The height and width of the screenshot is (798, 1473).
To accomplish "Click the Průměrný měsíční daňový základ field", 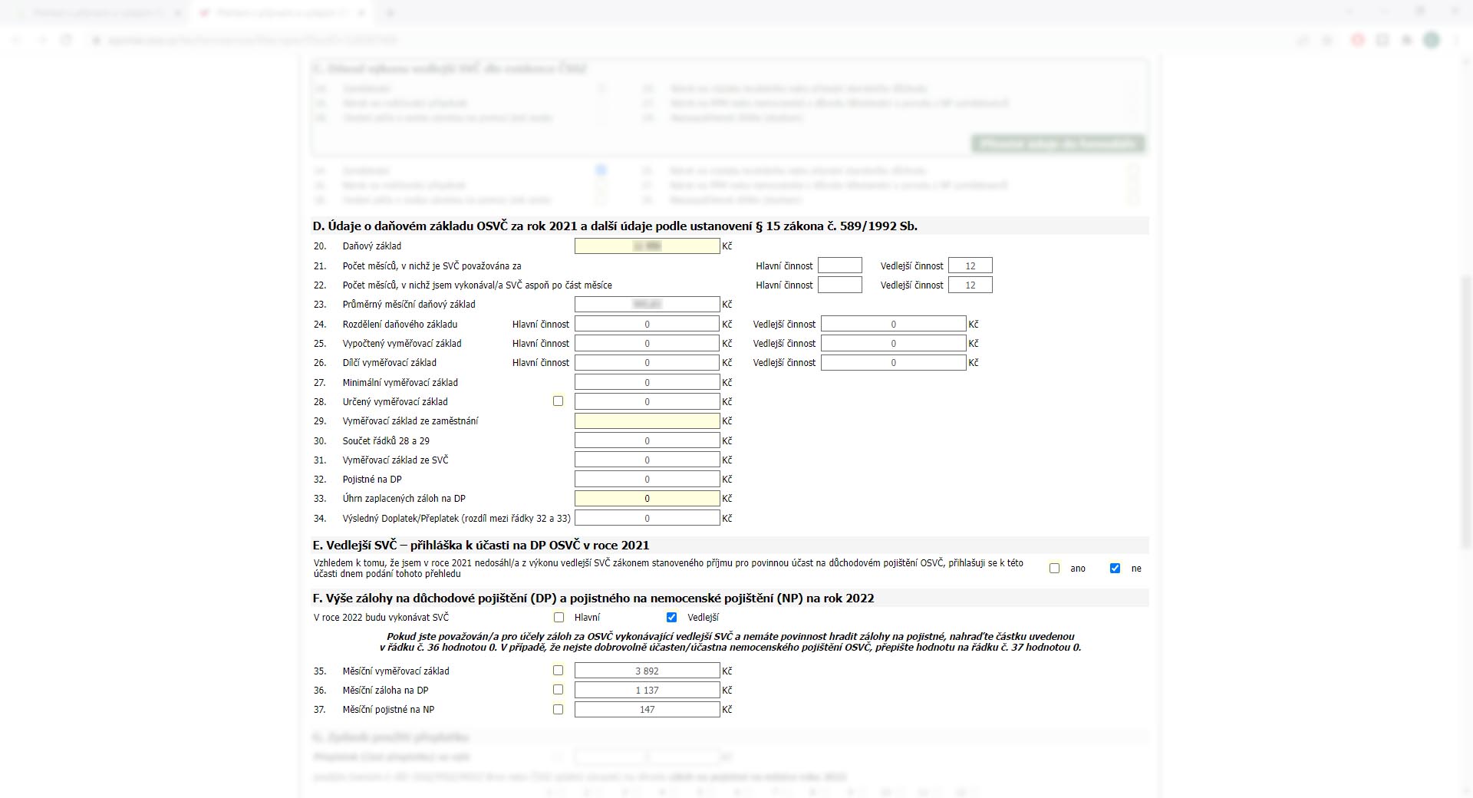I will 648,305.
